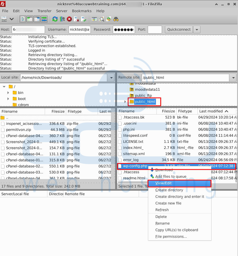Toggle the remote directory tree display

coord(37,19)
